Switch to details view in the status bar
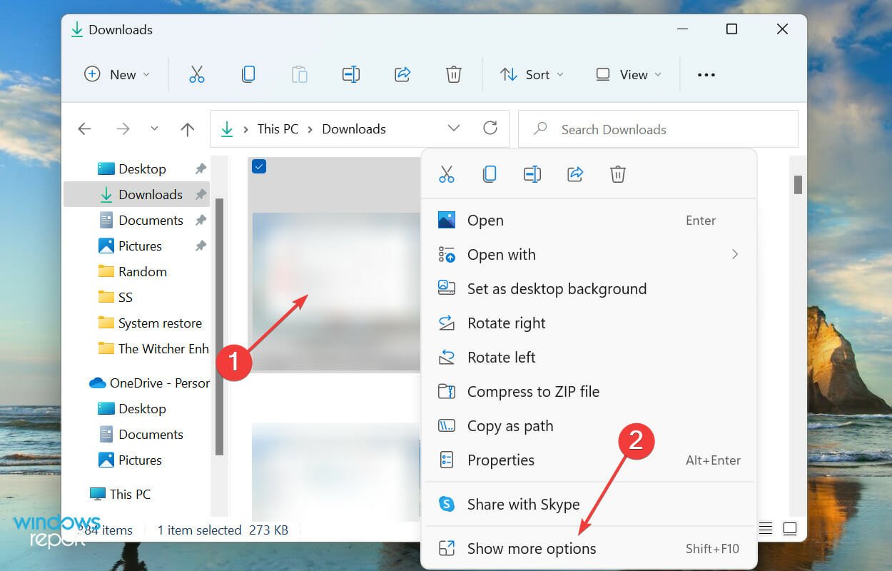This screenshot has height=571, width=892. [x=766, y=528]
